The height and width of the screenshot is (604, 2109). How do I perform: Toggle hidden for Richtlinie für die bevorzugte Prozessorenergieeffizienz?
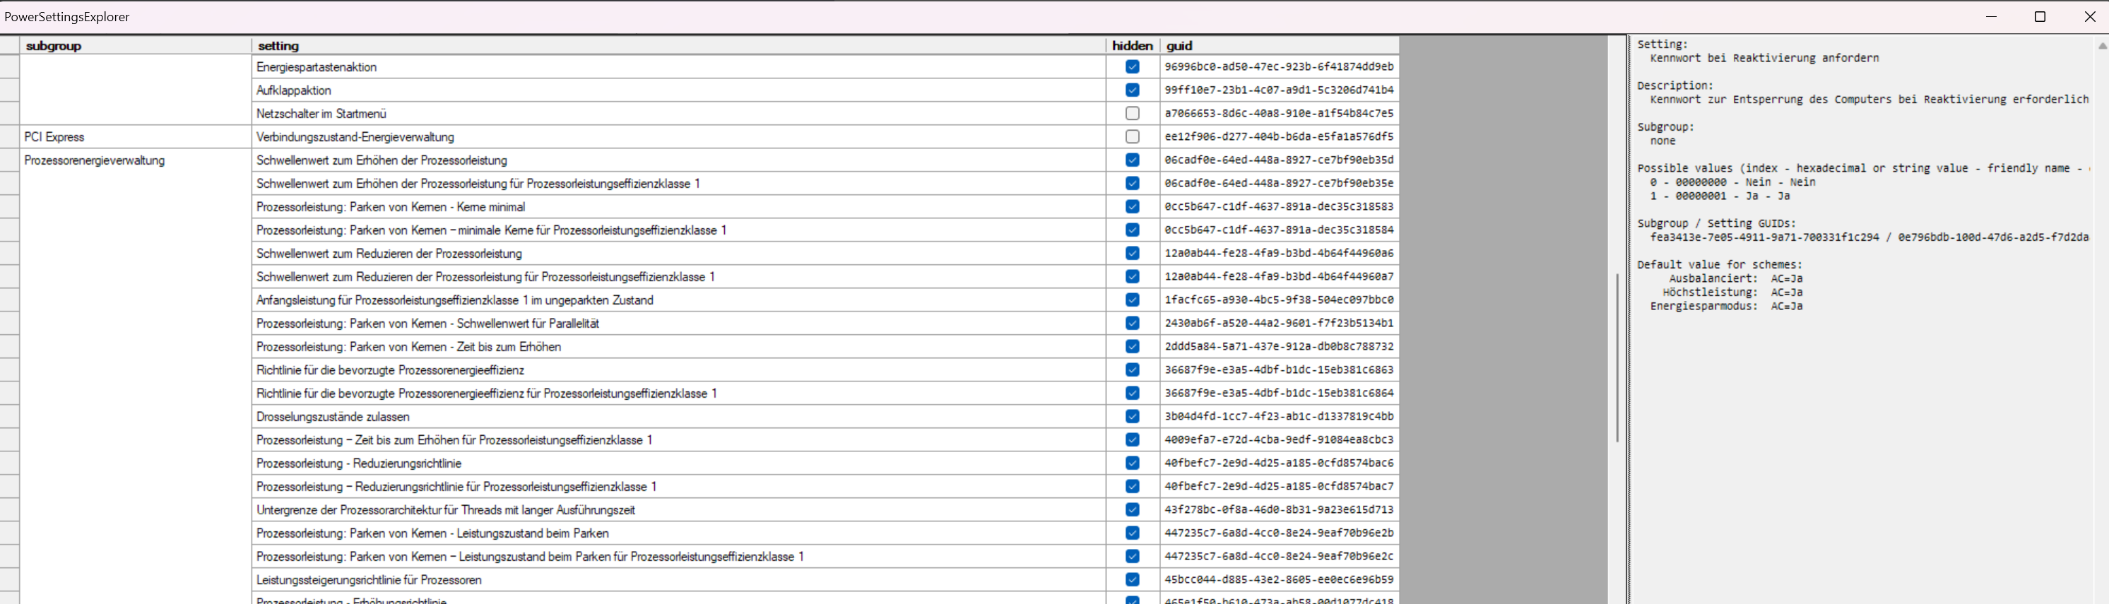[1133, 370]
